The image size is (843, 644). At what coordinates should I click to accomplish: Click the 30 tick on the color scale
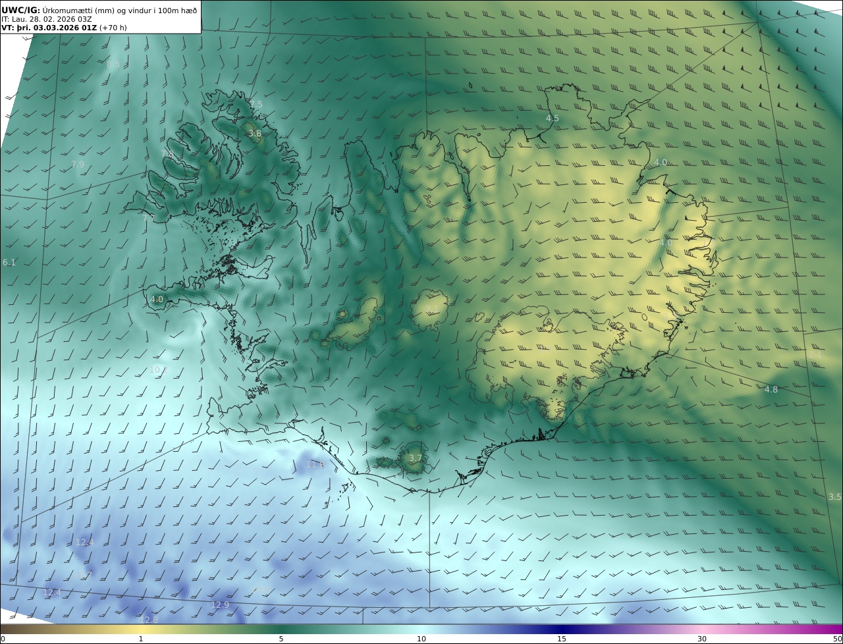pyautogui.click(x=702, y=639)
